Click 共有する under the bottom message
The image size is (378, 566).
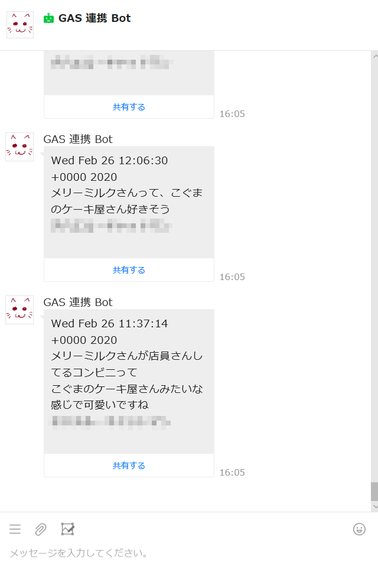[128, 465]
